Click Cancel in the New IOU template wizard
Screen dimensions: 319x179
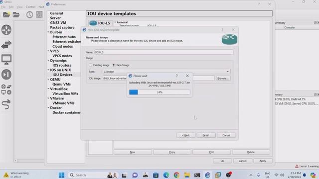click(x=226, y=135)
